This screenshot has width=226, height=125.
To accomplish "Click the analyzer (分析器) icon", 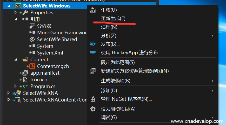I will [32, 26].
